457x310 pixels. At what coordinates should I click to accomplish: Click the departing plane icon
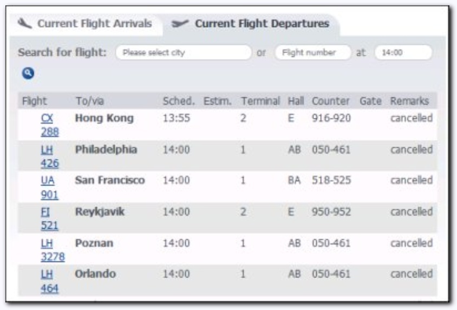tap(180, 23)
